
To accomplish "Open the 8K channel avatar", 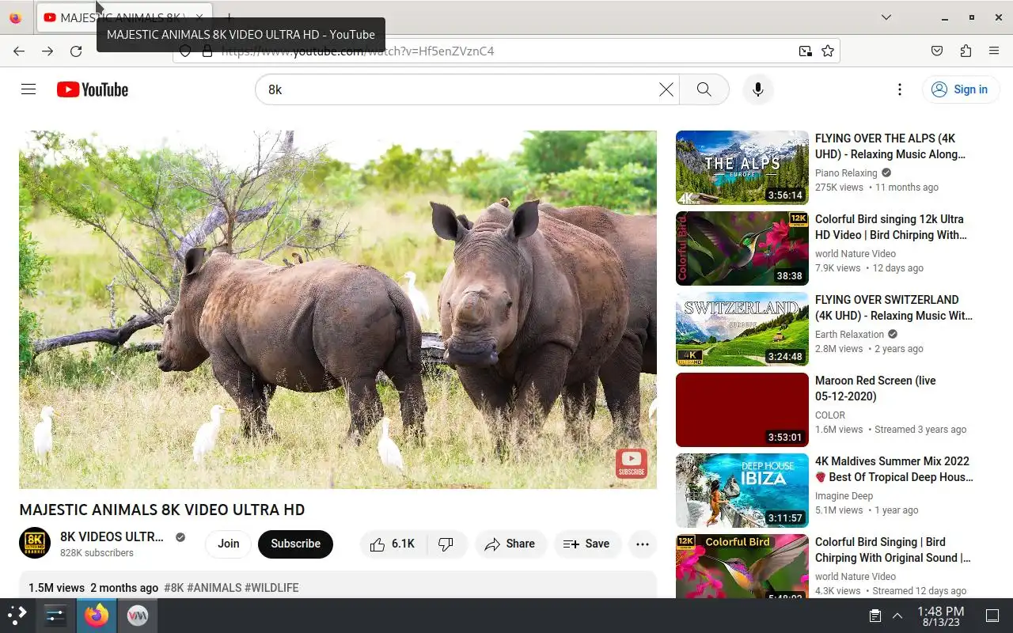I will 35,544.
